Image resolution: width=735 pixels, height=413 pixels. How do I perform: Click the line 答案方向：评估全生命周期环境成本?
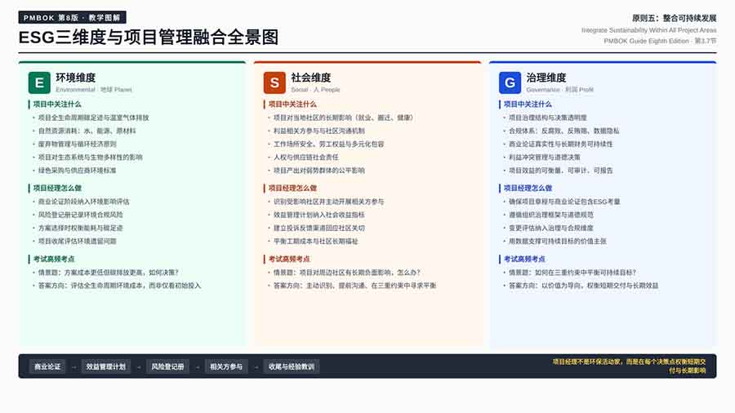click(x=119, y=285)
